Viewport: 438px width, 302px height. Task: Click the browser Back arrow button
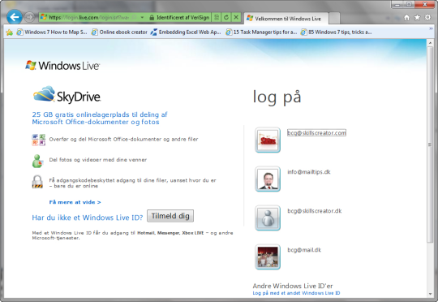[15, 17]
